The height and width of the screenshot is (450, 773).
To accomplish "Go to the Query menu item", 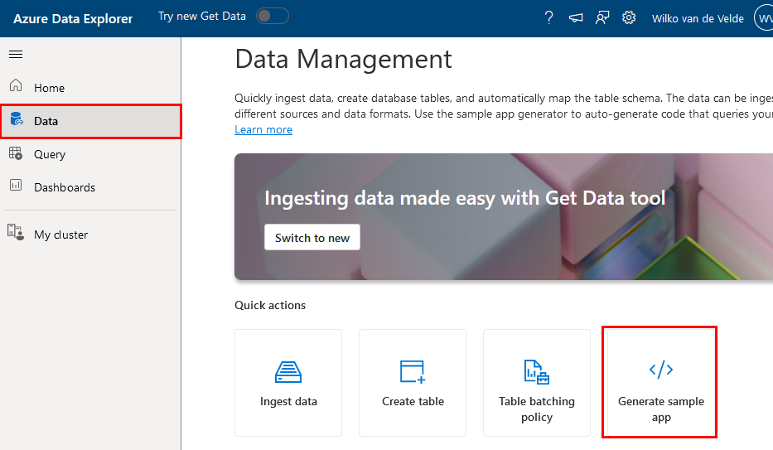I will (x=50, y=154).
